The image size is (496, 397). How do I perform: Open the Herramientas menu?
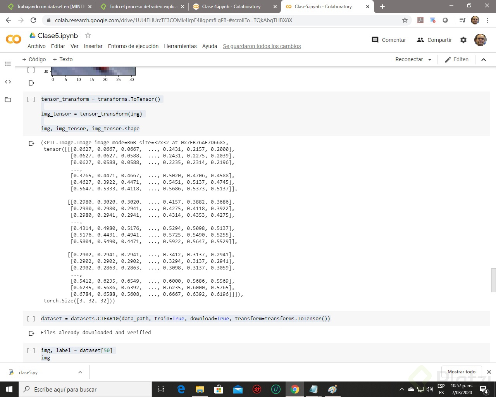(180, 46)
